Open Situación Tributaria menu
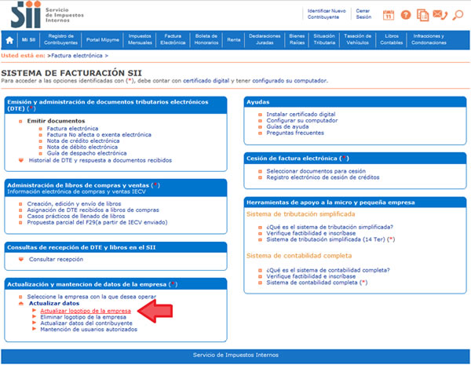This screenshot has height=365, width=471. 324,39
